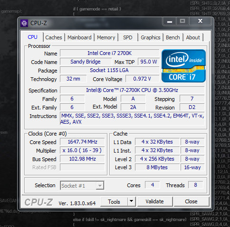
Task: Click the Cores count value 4
Action: tap(153, 185)
